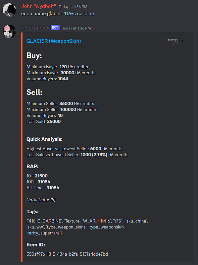
Task: Open the weapon skin thumbnail image
Action: [175, 41]
